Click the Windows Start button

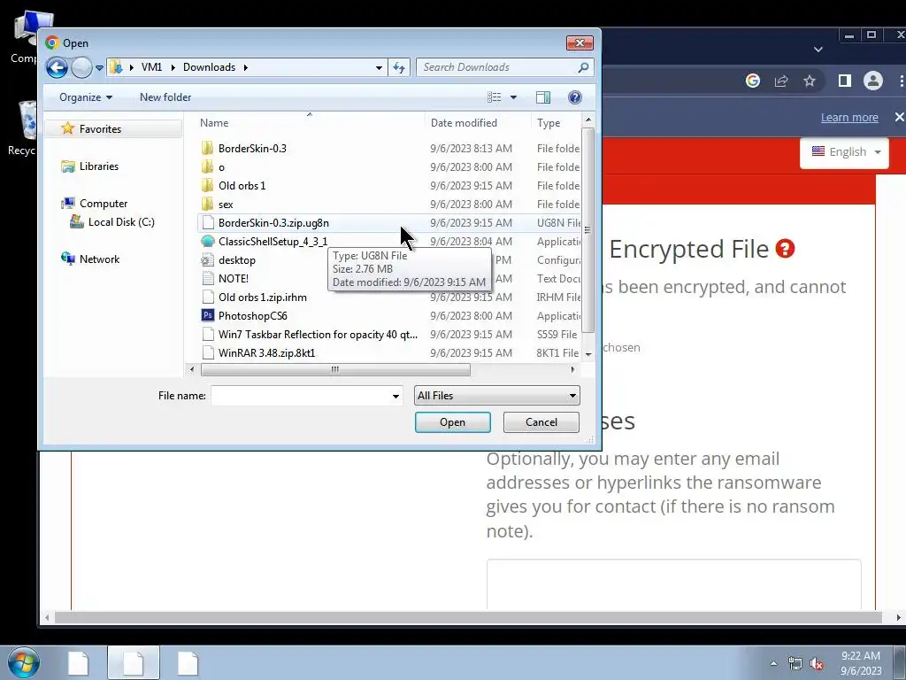(24, 662)
